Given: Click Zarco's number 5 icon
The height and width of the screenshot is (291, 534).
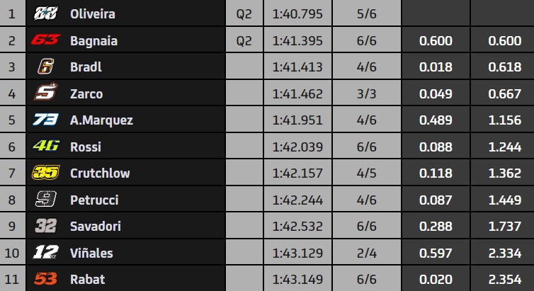Looking at the screenshot, I should click(x=45, y=92).
